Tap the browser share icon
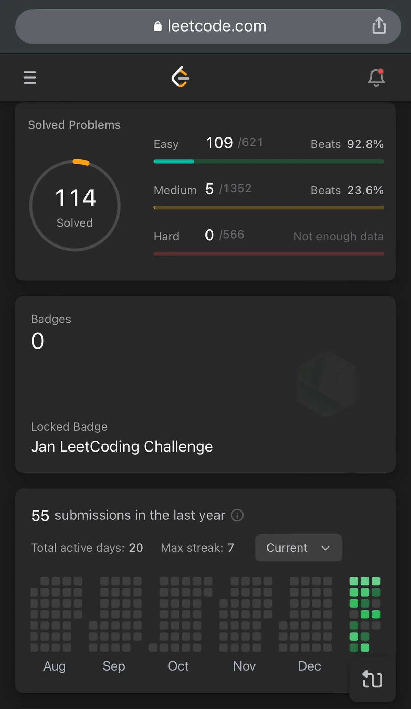The width and height of the screenshot is (411, 709). coord(379,26)
